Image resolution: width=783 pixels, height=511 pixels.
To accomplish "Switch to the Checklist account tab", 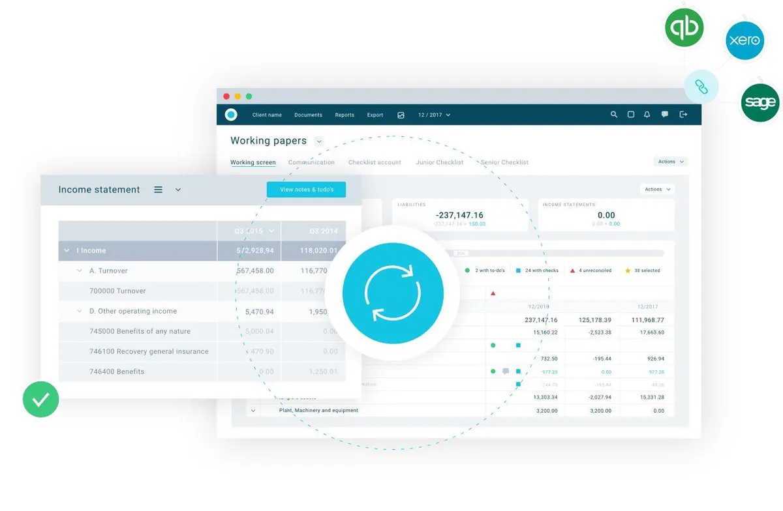I will point(375,162).
